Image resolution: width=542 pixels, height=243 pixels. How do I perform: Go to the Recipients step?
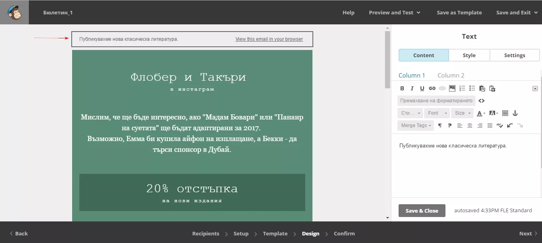click(x=206, y=233)
